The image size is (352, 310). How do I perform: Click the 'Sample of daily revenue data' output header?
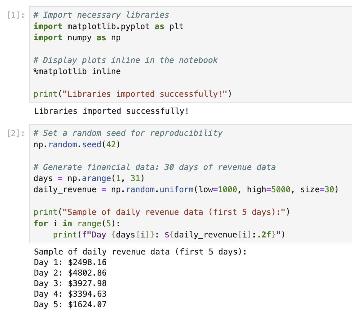click(x=139, y=251)
